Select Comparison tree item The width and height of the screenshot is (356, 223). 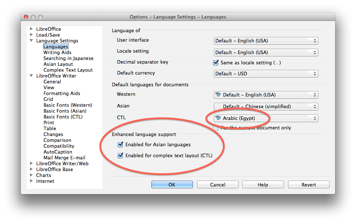point(57,140)
